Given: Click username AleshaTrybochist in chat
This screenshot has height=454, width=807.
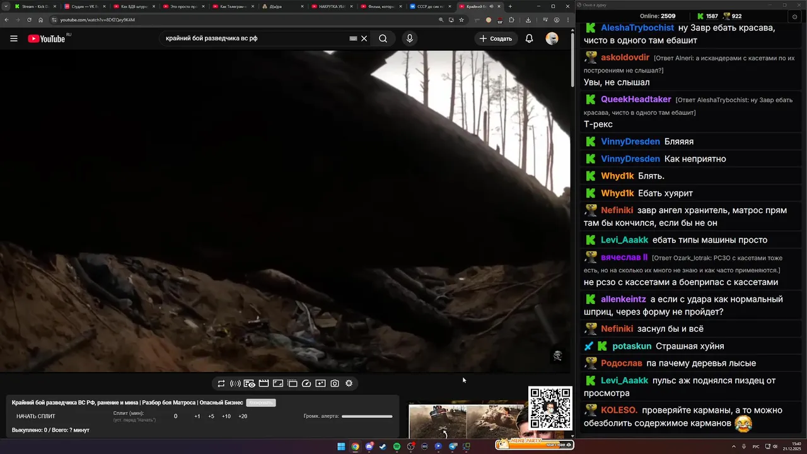Looking at the screenshot, I should (637, 28).
